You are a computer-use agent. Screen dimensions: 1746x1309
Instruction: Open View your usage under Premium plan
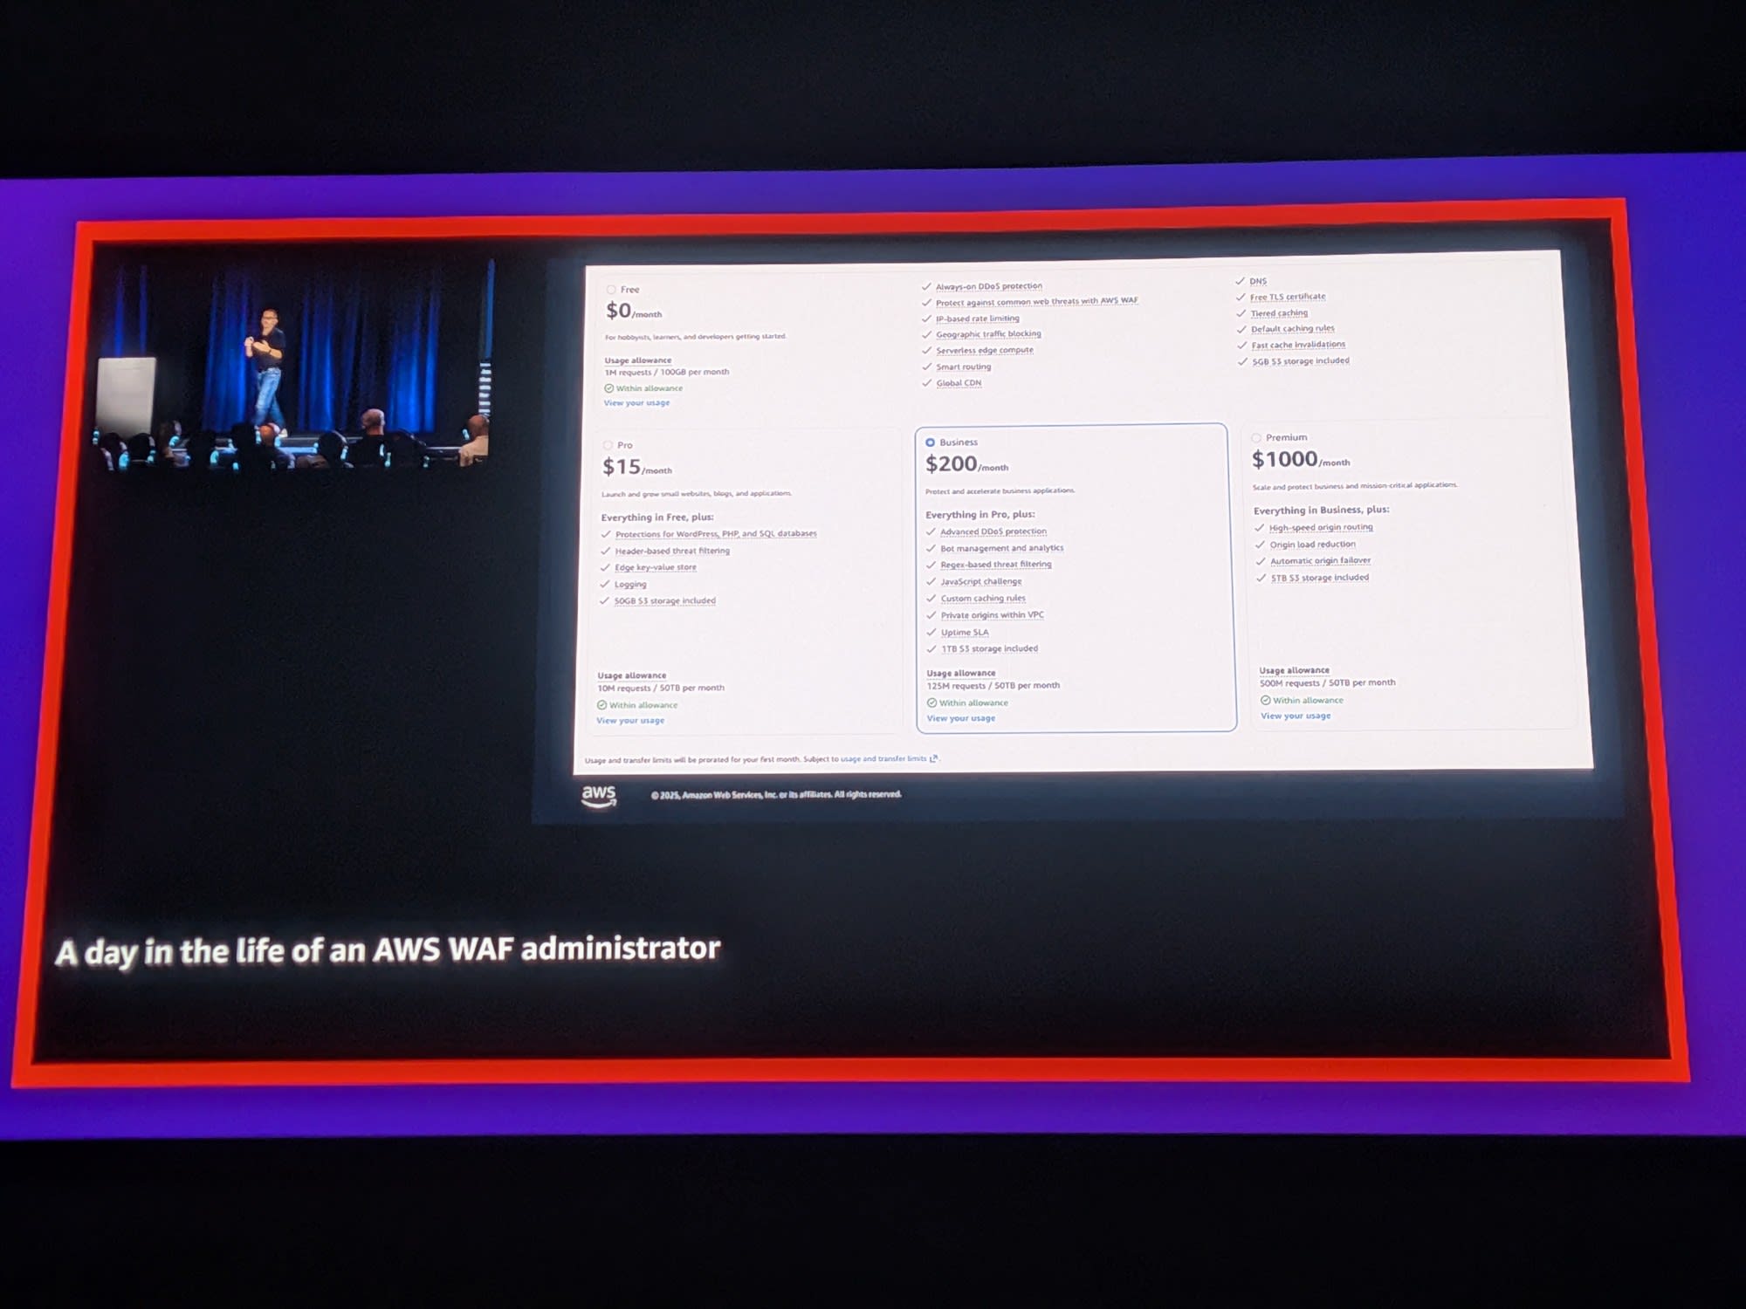tap(1295, 716)
